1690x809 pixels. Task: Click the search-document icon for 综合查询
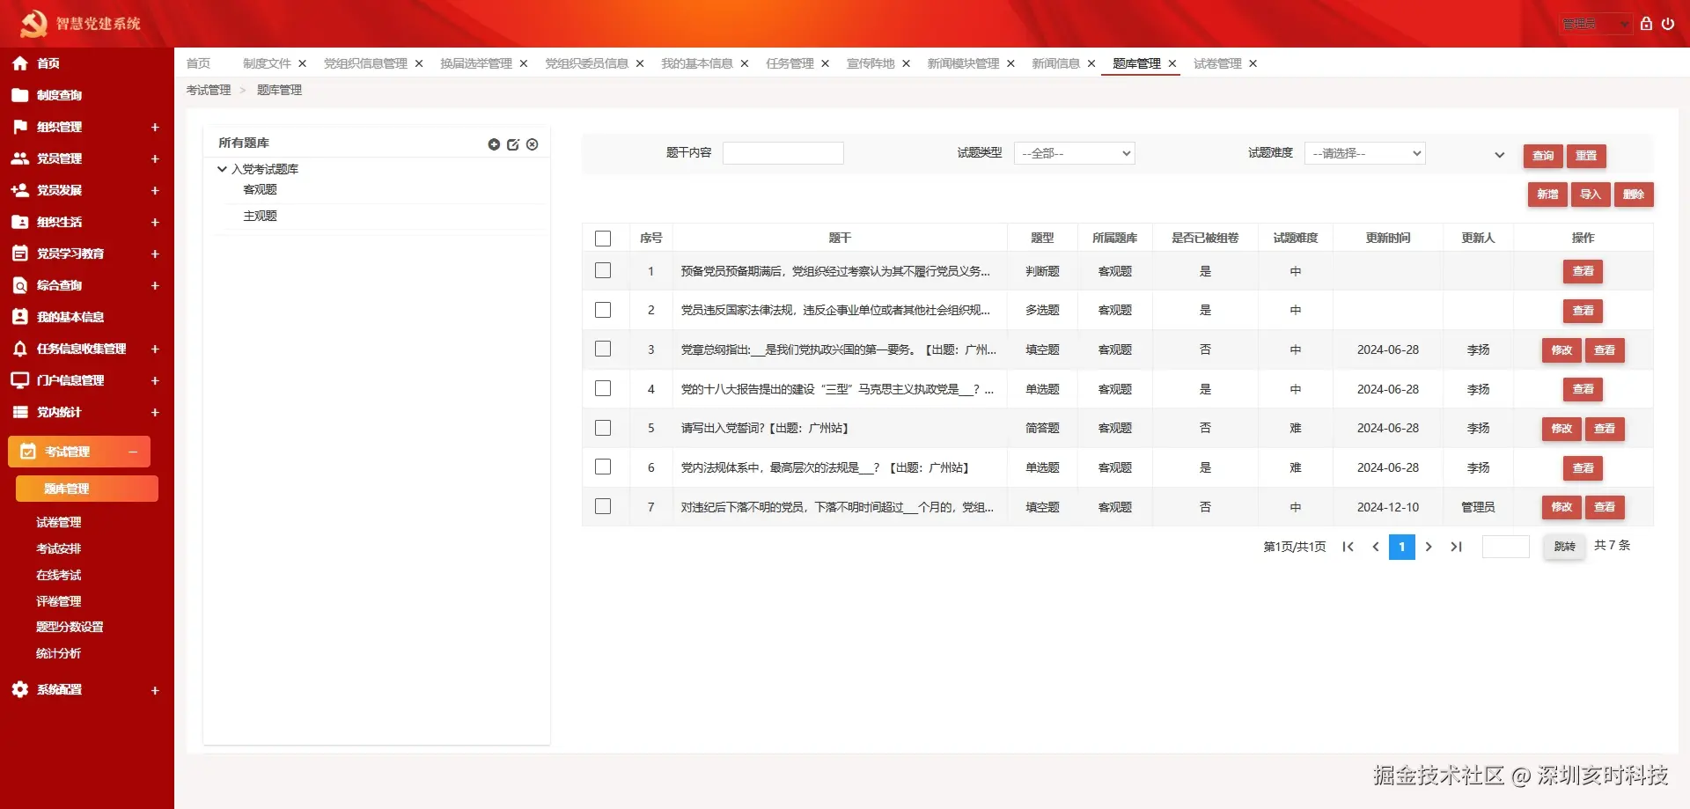[x=20, y=285]
